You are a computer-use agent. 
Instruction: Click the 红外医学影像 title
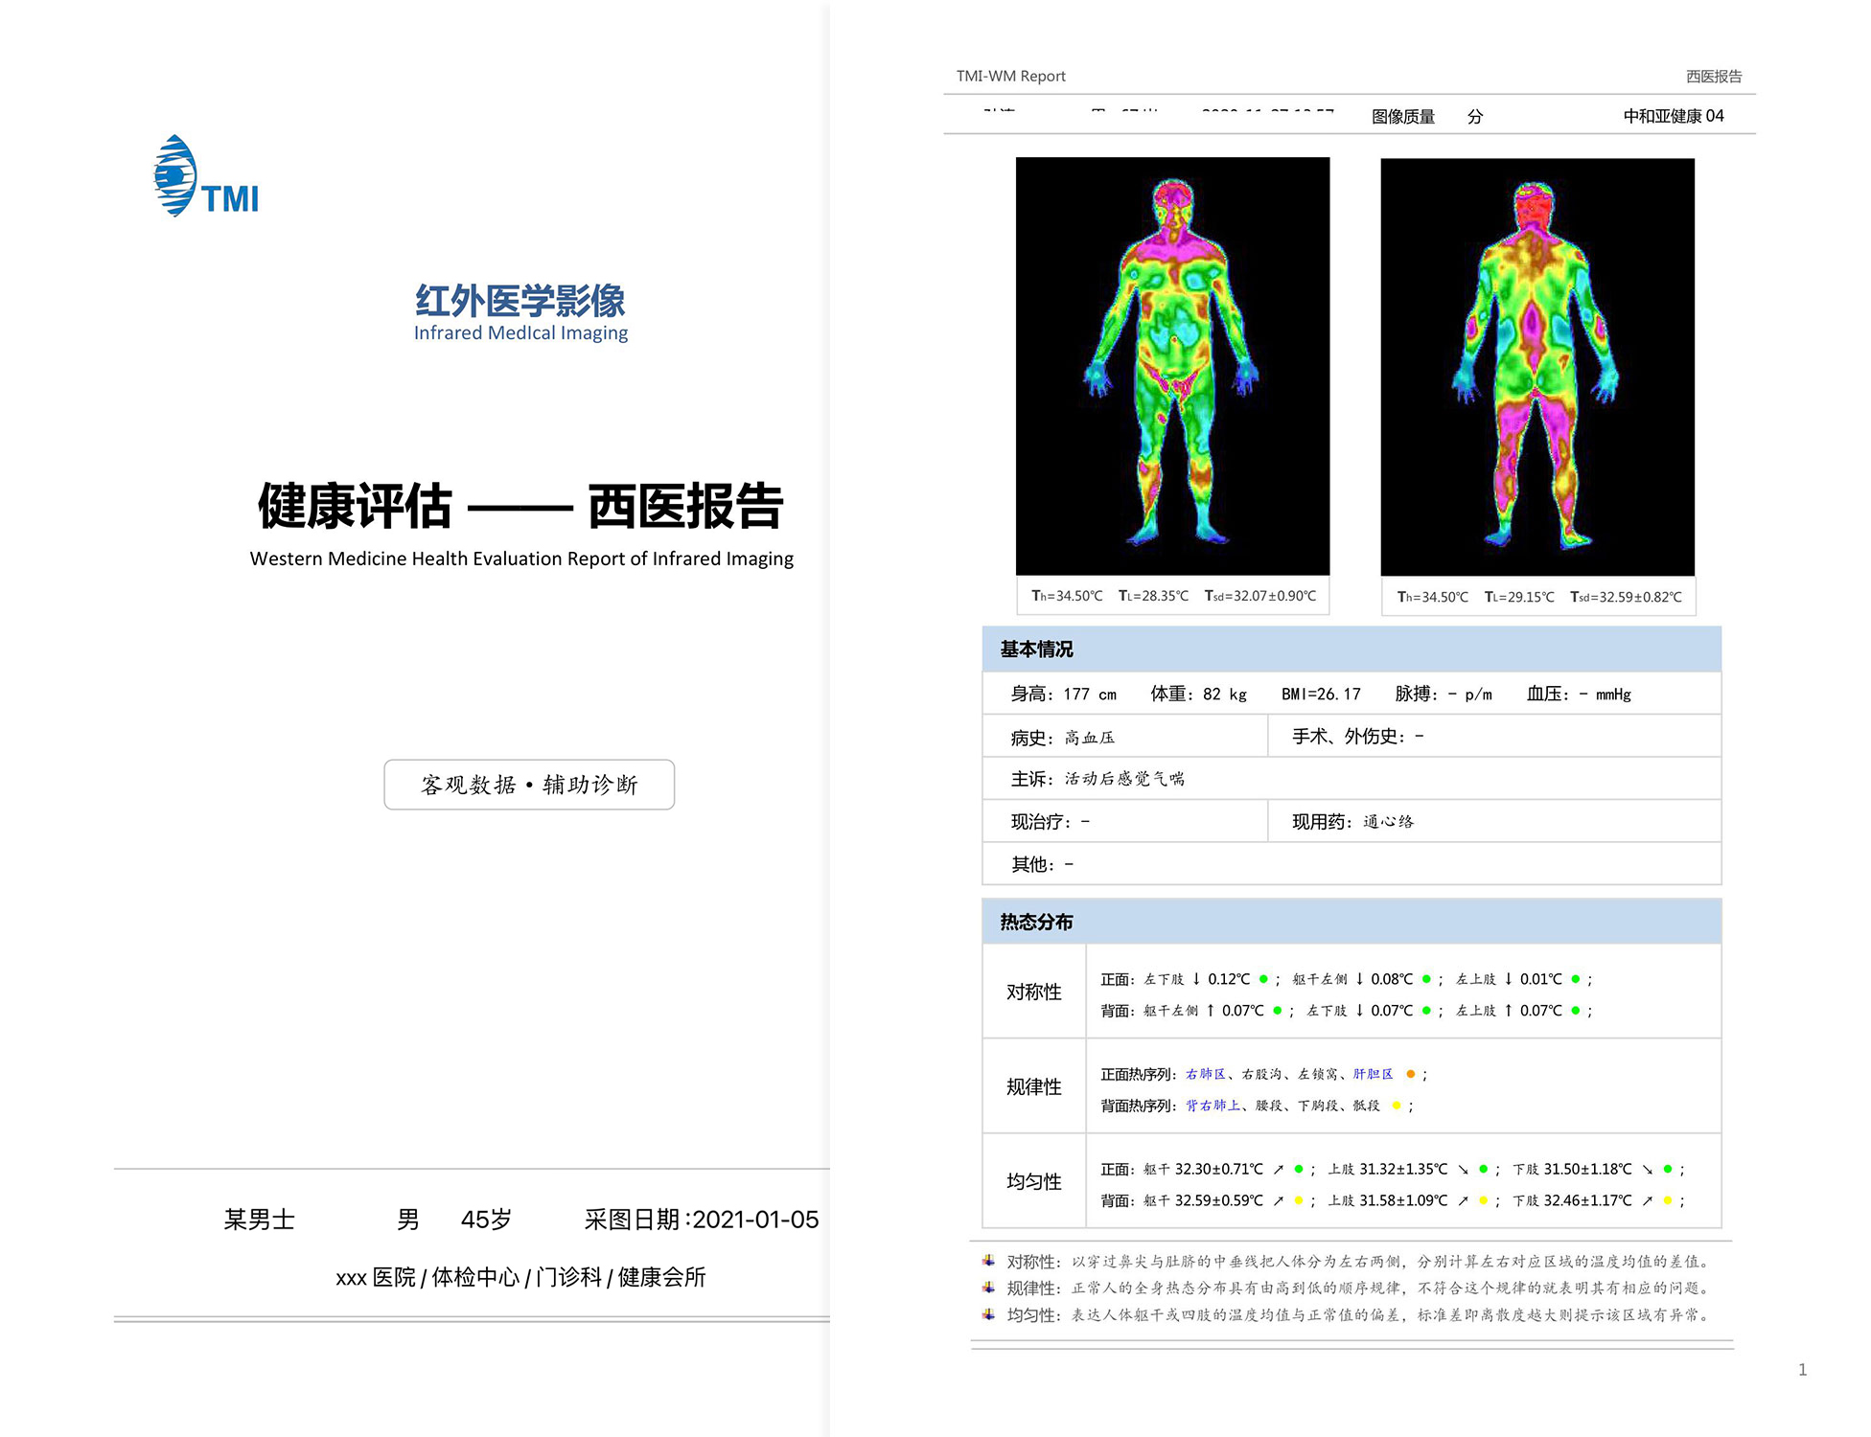(520, 301)
